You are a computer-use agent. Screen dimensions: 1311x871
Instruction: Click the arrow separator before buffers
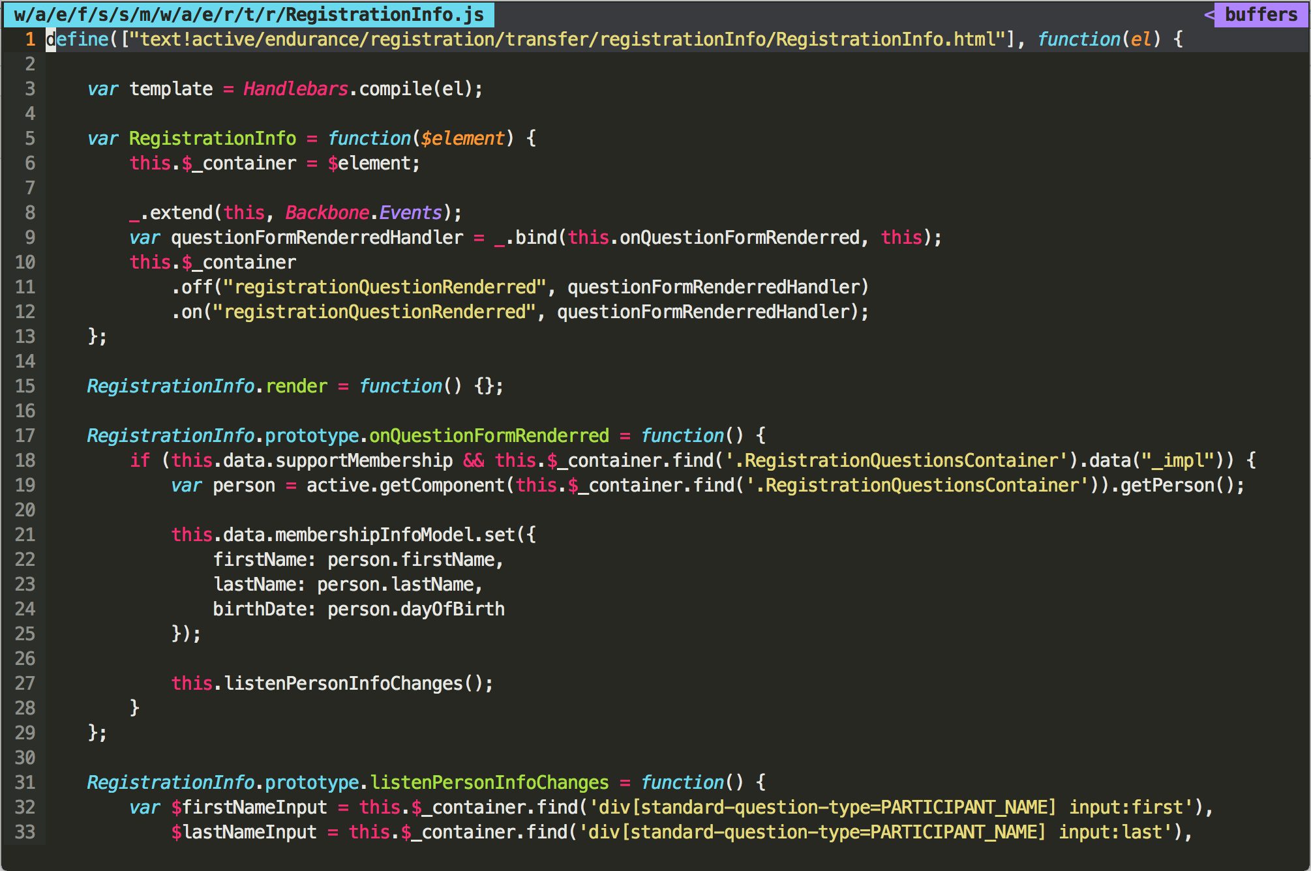pos(1209,14)
